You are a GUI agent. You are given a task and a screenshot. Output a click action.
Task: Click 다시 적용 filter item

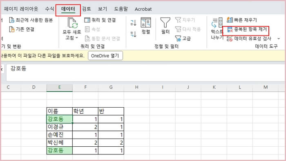click(x=188, y=29)
